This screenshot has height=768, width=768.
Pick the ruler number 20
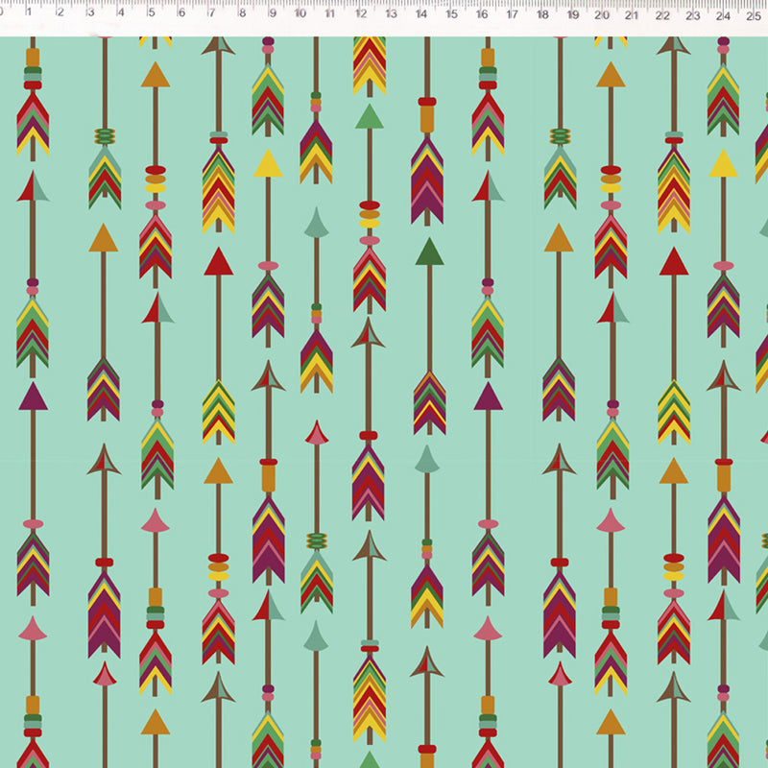pos(602,15)
